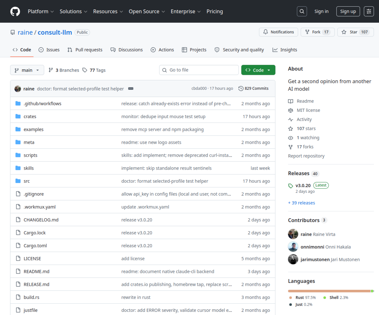The image size is (379, 315).
Task: Open the src folder
Action: 27,181
